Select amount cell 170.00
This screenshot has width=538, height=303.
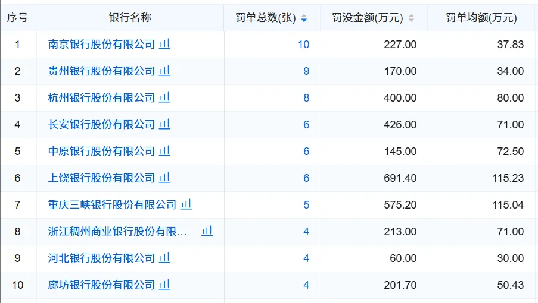(400, 71)
